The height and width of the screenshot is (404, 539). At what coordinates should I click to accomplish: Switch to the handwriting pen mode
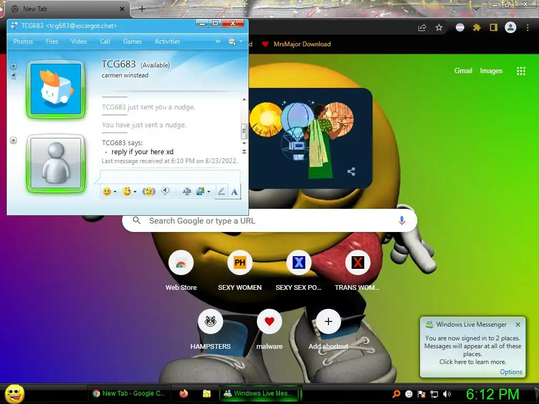[x=222, y=191]
